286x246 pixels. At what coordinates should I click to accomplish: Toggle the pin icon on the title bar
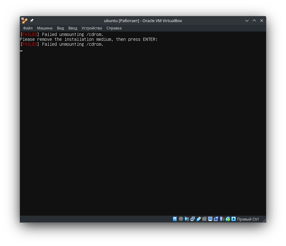[31, 20]
